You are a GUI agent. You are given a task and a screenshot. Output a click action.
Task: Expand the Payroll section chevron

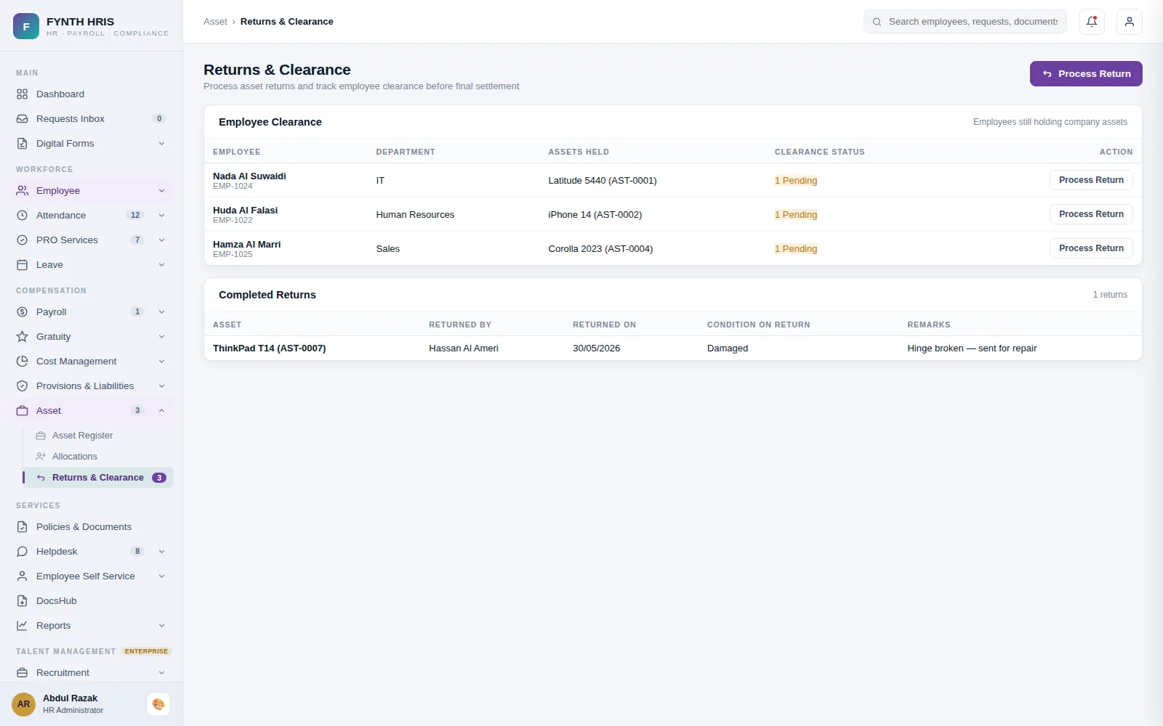[x=161, y=312]
